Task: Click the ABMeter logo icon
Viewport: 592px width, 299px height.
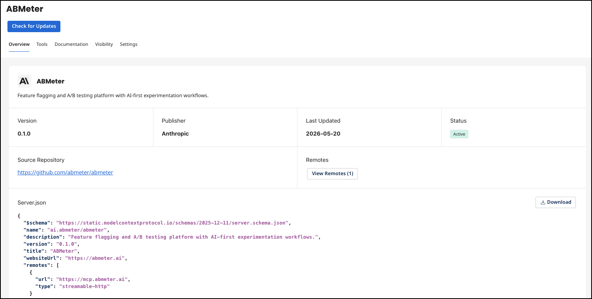Action: [24, 81]
